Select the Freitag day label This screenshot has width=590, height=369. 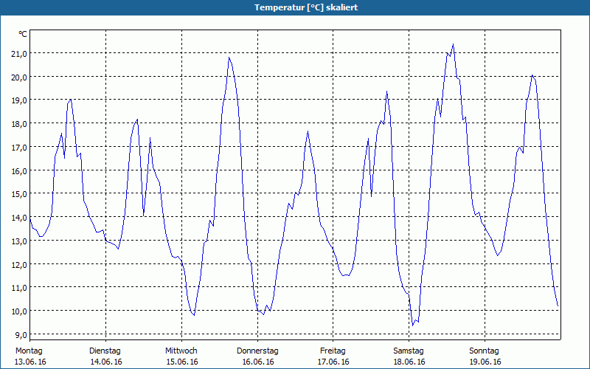(333, 351)
